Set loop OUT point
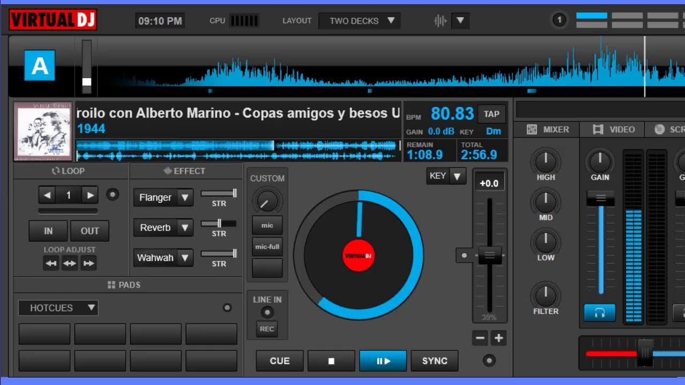Viewport: 685px width, 385px height. [90, 231]
